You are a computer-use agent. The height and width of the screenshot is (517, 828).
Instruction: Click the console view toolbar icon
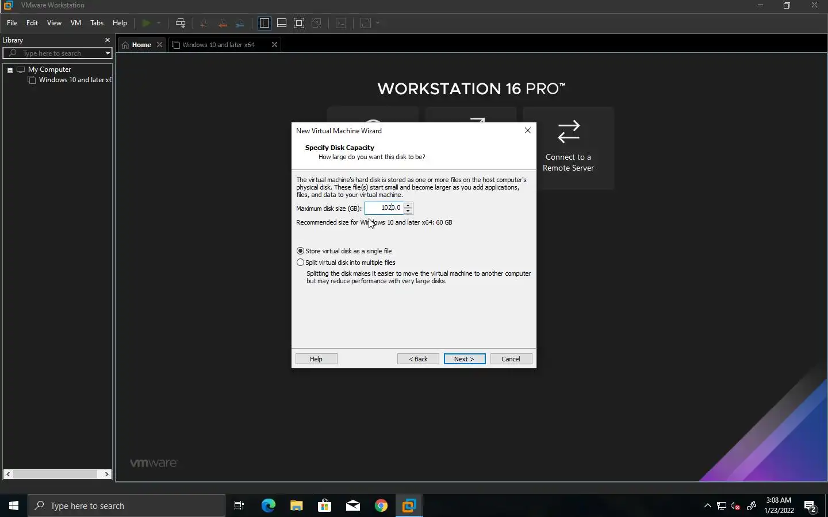[341, 23]
